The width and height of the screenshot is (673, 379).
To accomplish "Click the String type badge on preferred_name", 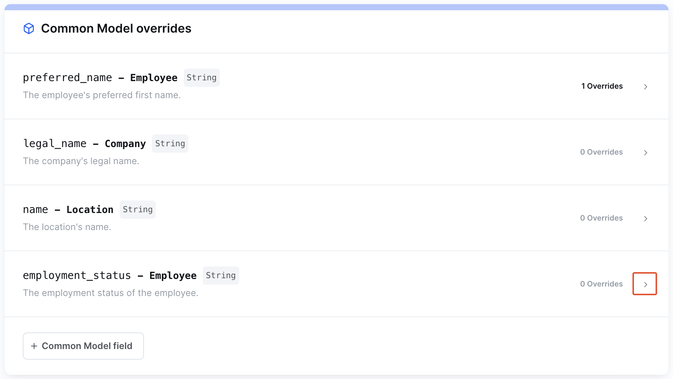I will click(202, 78).
